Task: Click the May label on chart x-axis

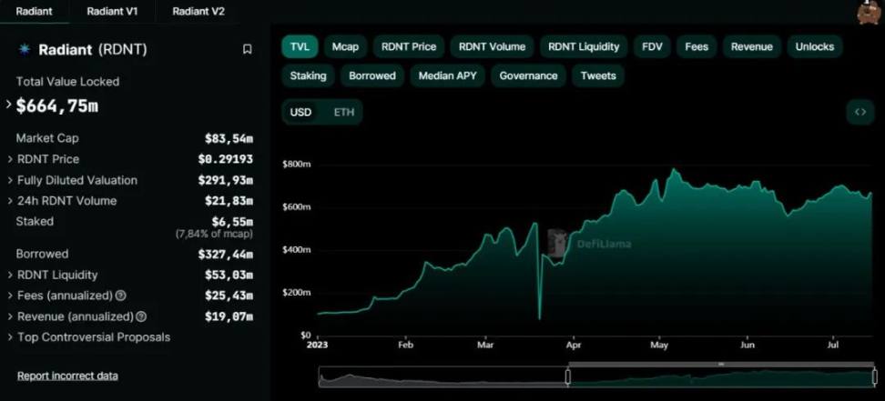Action: (x=658, y=344)
